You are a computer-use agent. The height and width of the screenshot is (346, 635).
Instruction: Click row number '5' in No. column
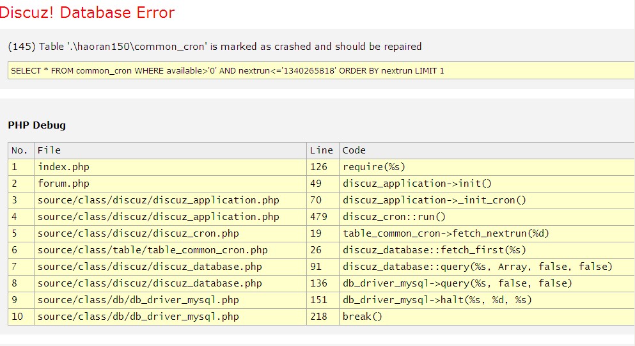pos(14,233)
